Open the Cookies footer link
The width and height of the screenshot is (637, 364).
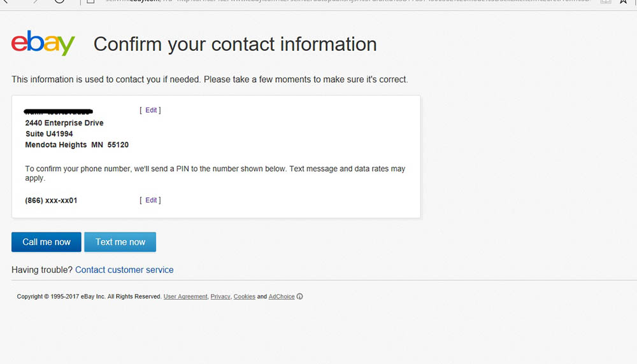245,297
